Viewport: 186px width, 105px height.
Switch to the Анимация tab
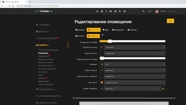click(132, 30)
